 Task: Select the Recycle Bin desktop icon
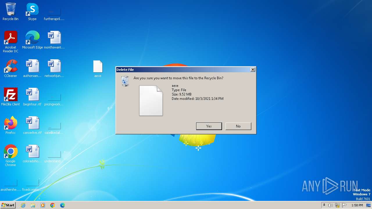(x=10, y=12)
